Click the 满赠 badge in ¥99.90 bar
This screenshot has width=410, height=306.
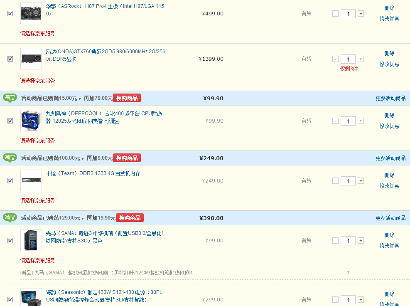[10, 98]
